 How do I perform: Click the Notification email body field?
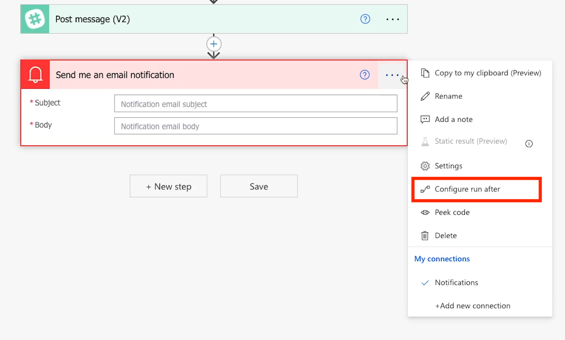(x=256, y=126)
